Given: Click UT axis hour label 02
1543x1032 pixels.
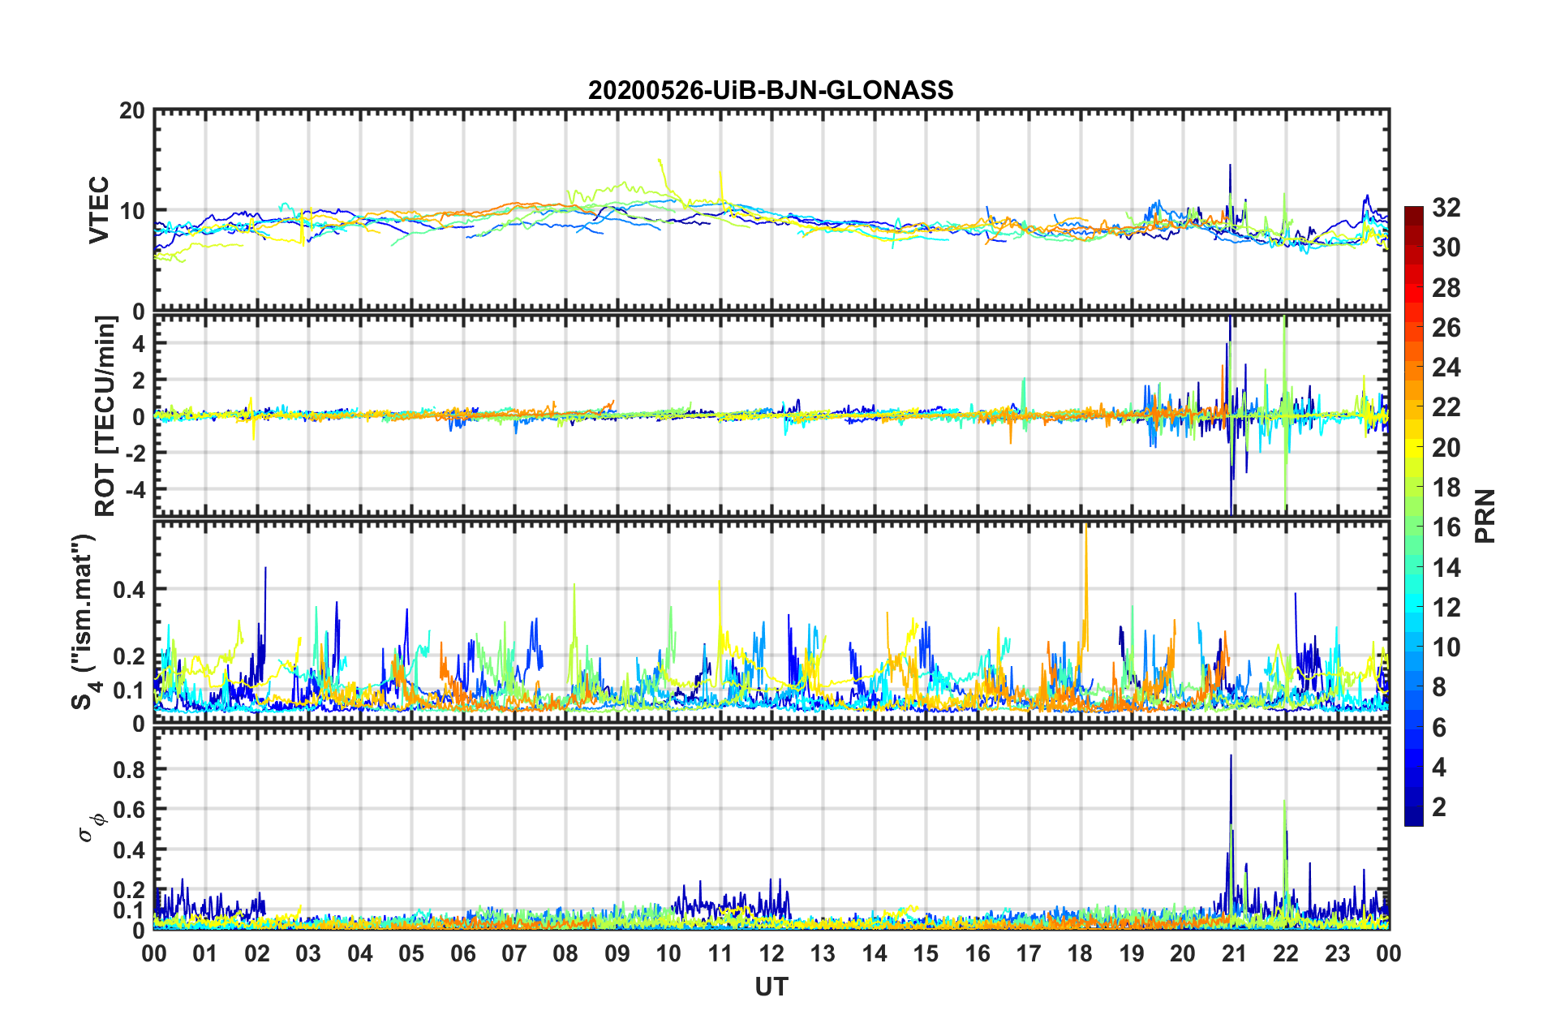Looking at the screenshot, I should 257,953.
